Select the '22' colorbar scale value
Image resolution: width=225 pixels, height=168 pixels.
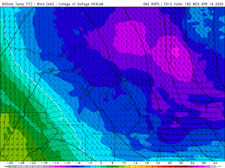pyautogui.click(x=158, y=163)
